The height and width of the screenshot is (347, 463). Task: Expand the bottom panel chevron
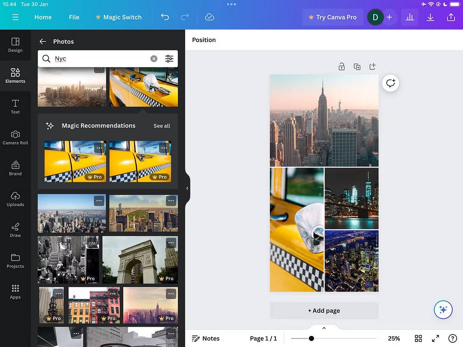[324, 328]
